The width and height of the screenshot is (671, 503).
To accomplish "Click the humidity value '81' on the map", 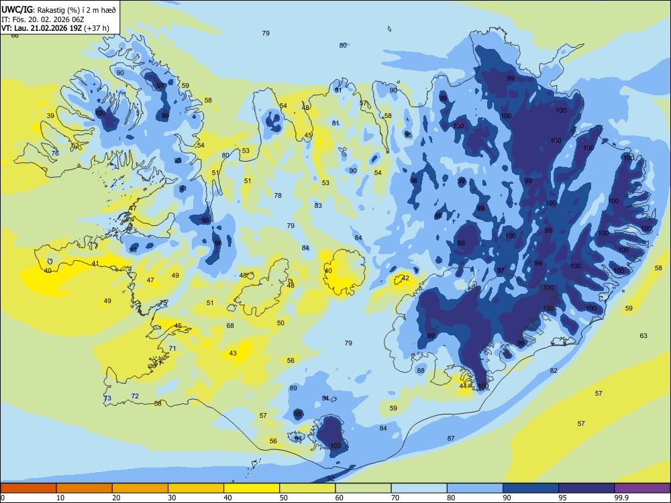I will pyautogui.click(x=335, y=123).
